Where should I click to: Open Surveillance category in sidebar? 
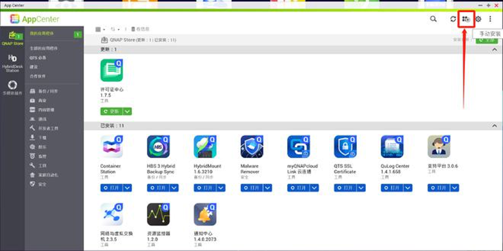pos(38,156)
